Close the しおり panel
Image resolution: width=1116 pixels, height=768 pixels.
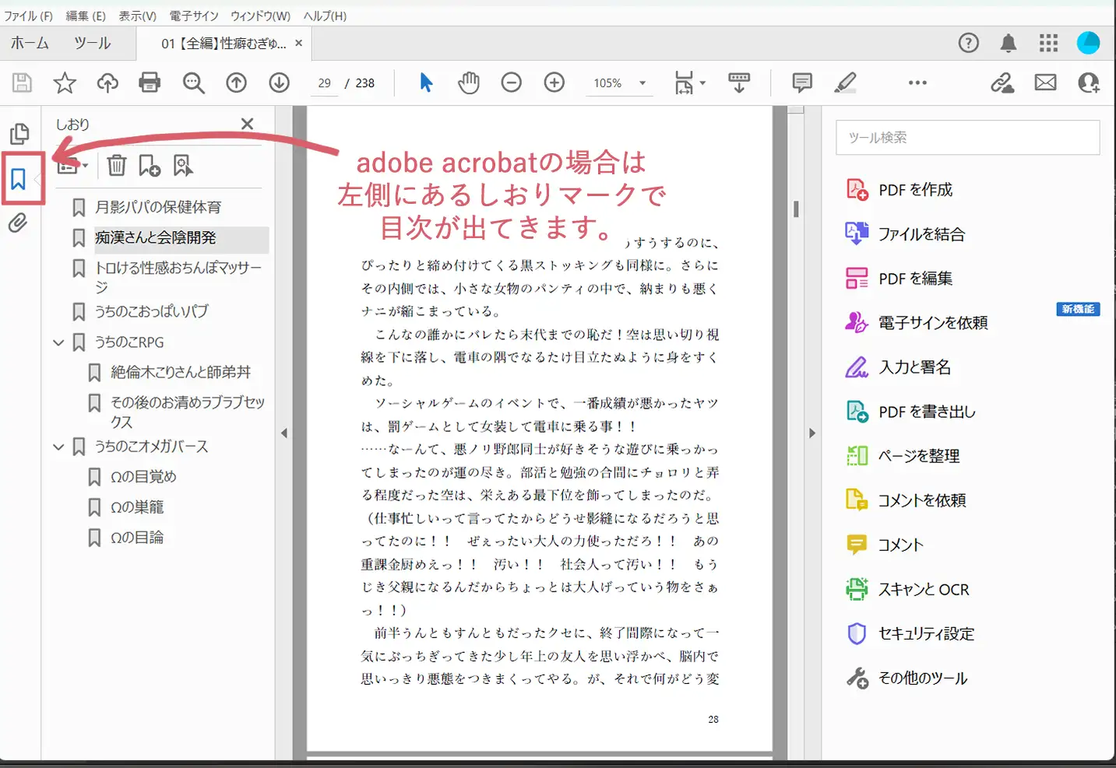247,124
